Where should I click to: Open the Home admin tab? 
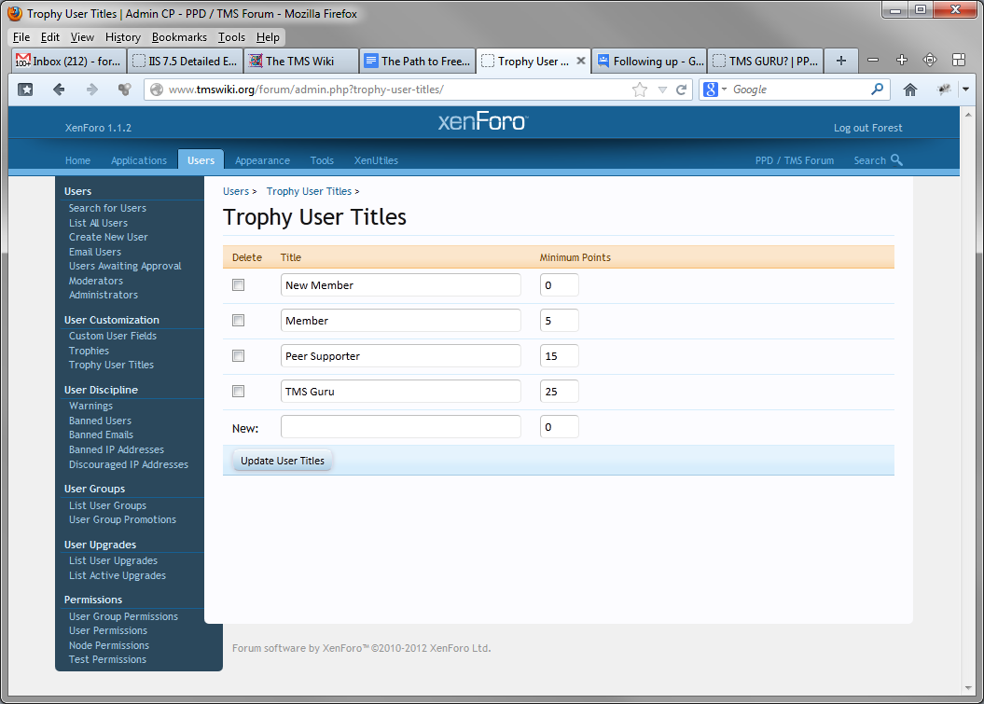click(77, 160)
